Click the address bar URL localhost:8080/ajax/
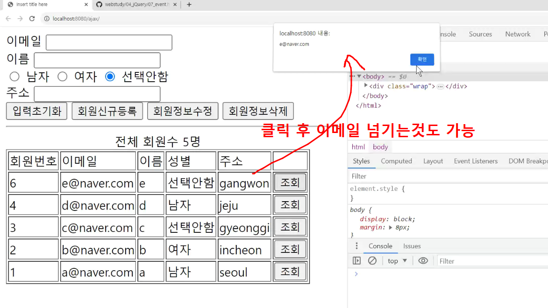 coord(76,19)
